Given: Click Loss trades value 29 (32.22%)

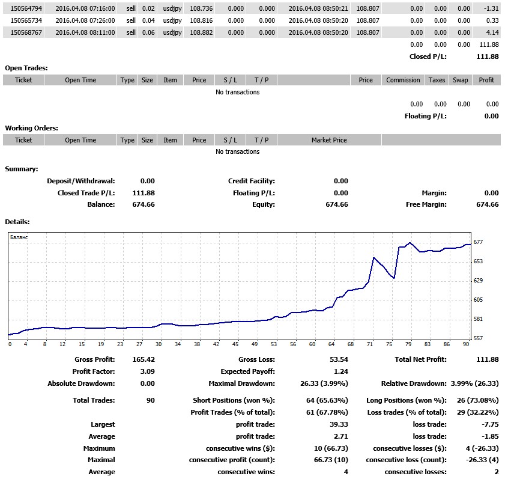Looking at the screenshot, I should [x=478, y=412].
